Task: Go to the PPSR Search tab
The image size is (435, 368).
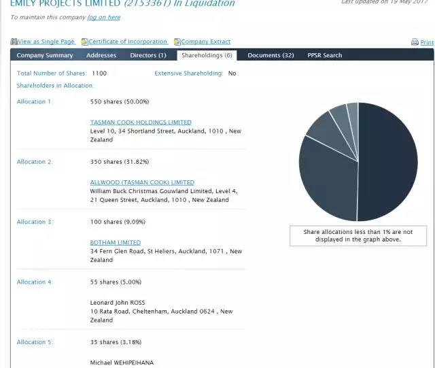Action: point(325,55)
